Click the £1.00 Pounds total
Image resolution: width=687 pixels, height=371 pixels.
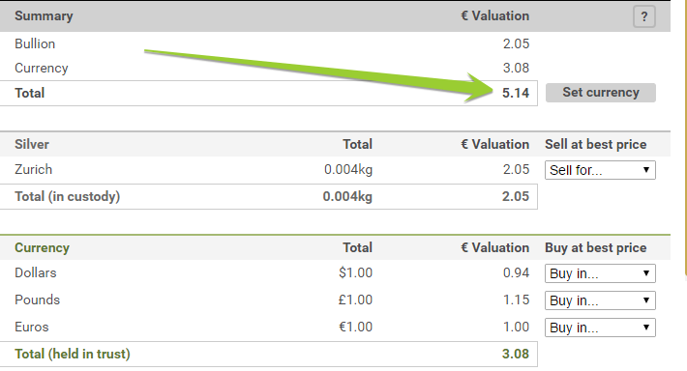(355, 300)
